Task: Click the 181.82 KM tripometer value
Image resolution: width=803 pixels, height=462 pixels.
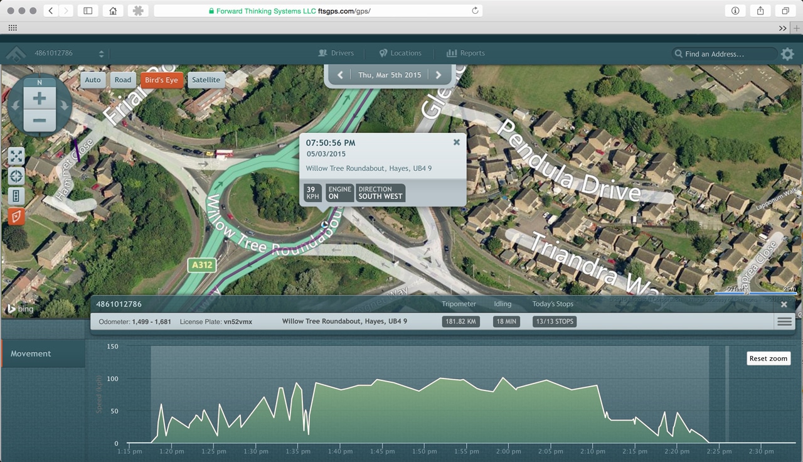Action: [x=460, y=321]
